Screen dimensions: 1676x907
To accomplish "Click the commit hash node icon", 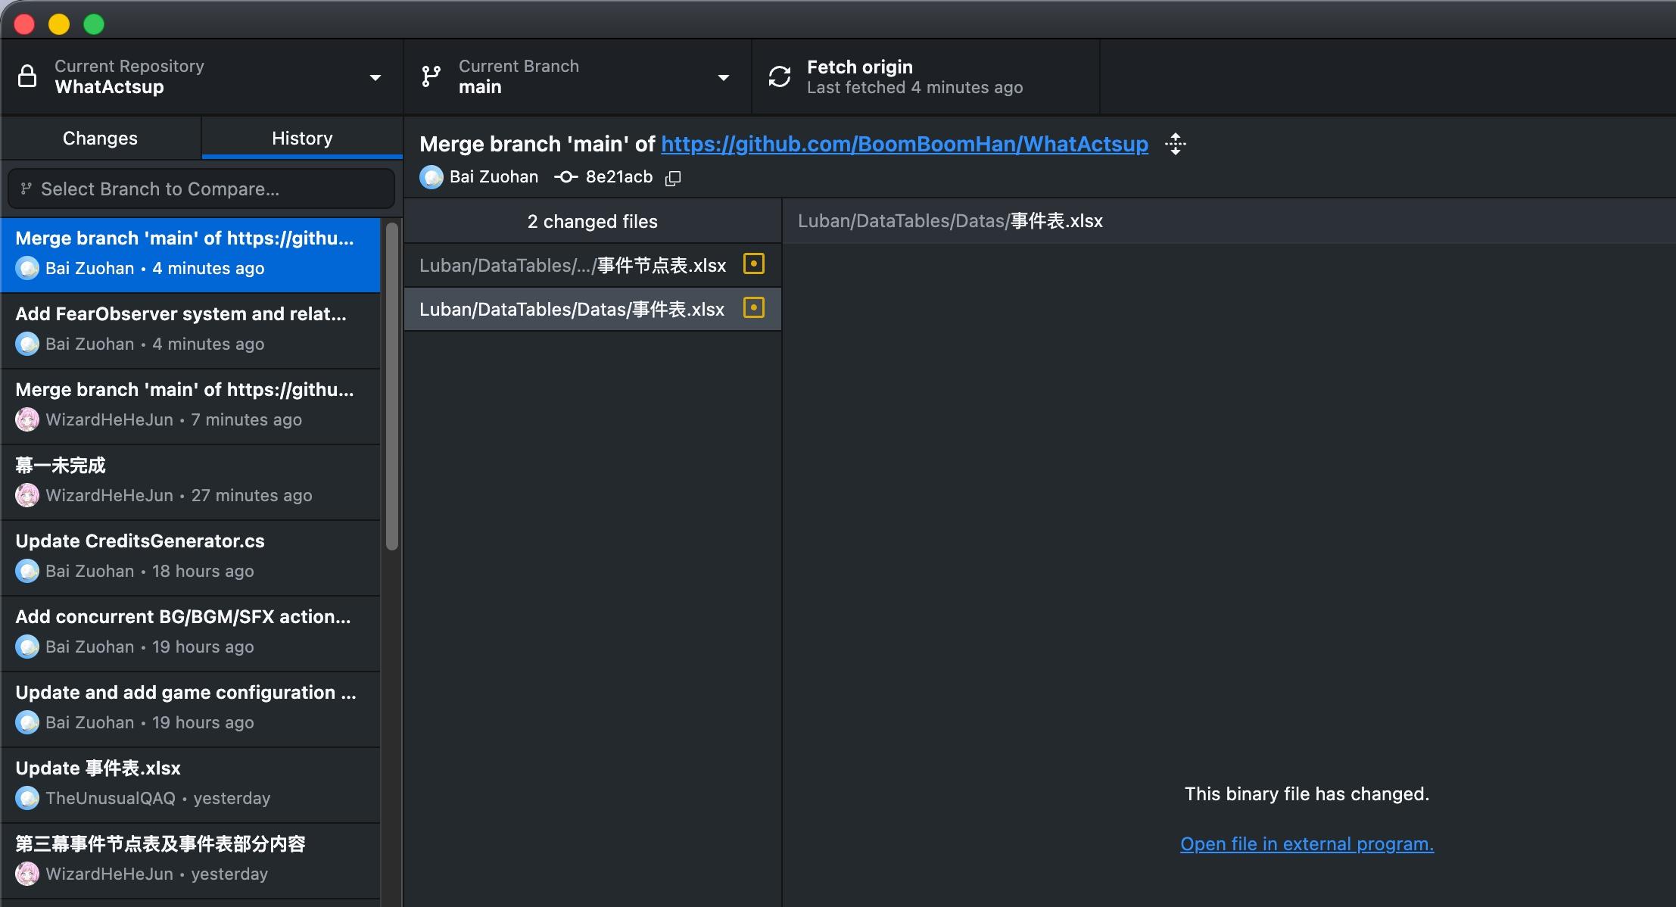I will (565, 177).
